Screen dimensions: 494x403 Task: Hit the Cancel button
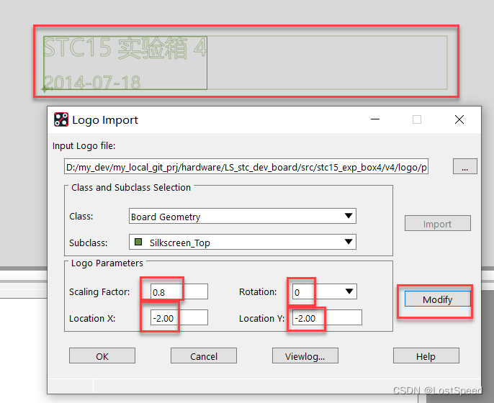click(204, 356)
